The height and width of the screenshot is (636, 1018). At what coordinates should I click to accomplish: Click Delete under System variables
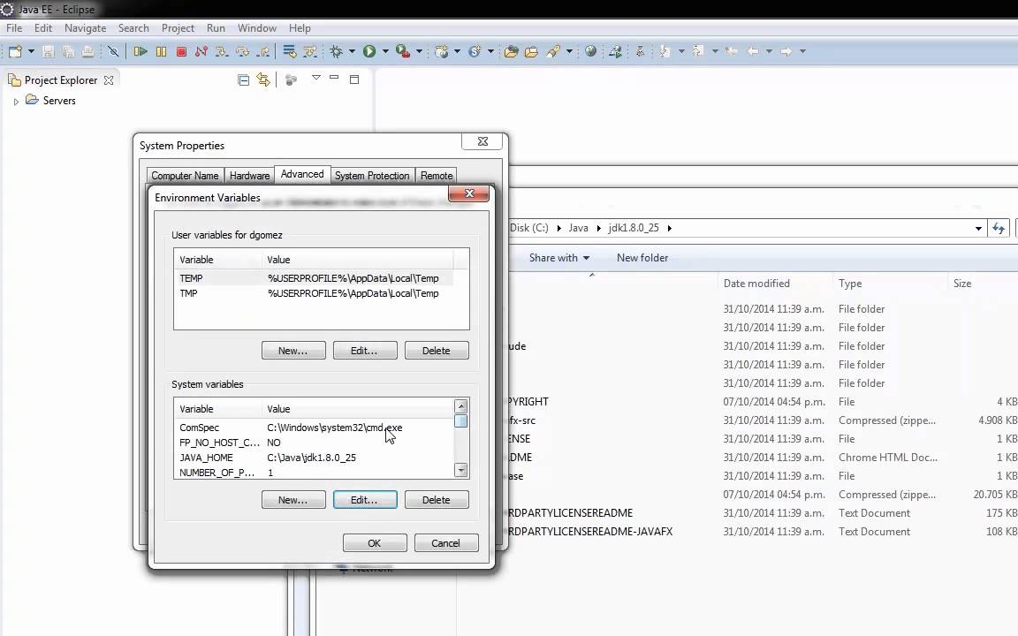pyautogui.click(x=437, y=500)
